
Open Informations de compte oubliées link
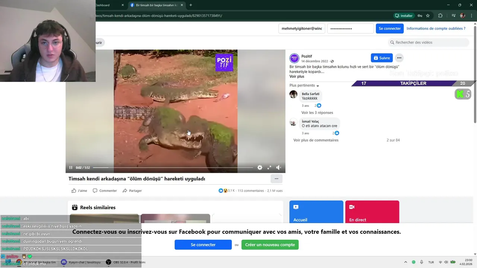436,28
